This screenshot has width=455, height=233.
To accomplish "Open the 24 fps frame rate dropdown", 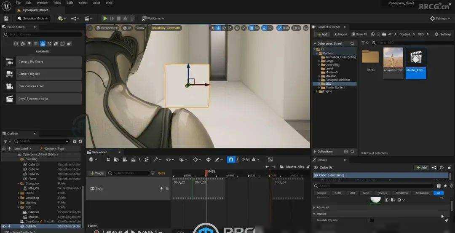I will 250,159.
